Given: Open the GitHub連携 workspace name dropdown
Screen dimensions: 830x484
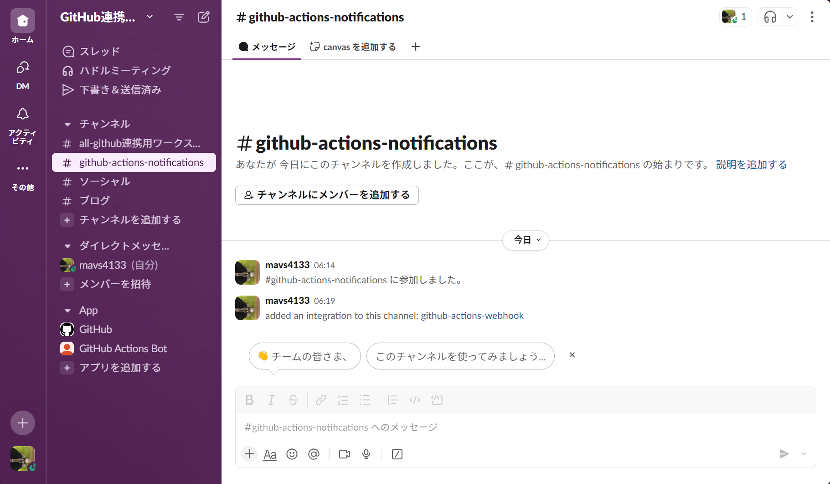Looking at the screenshot, I should tap(106, 17).
